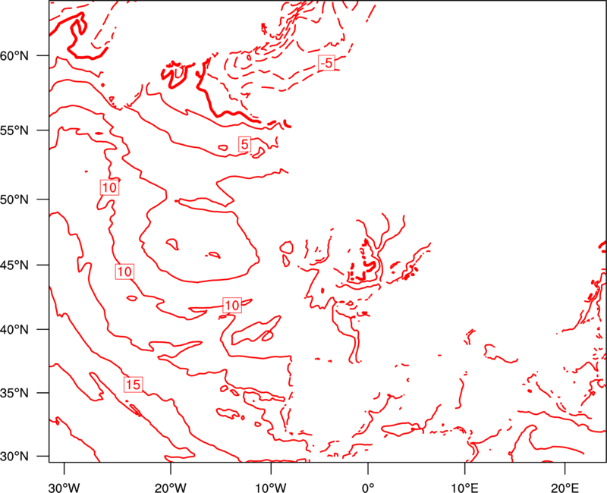Image resolution: width=607 pixels, height=493 pixels.
Task: Click the 55°N latitude label
Action: [14, 130]
